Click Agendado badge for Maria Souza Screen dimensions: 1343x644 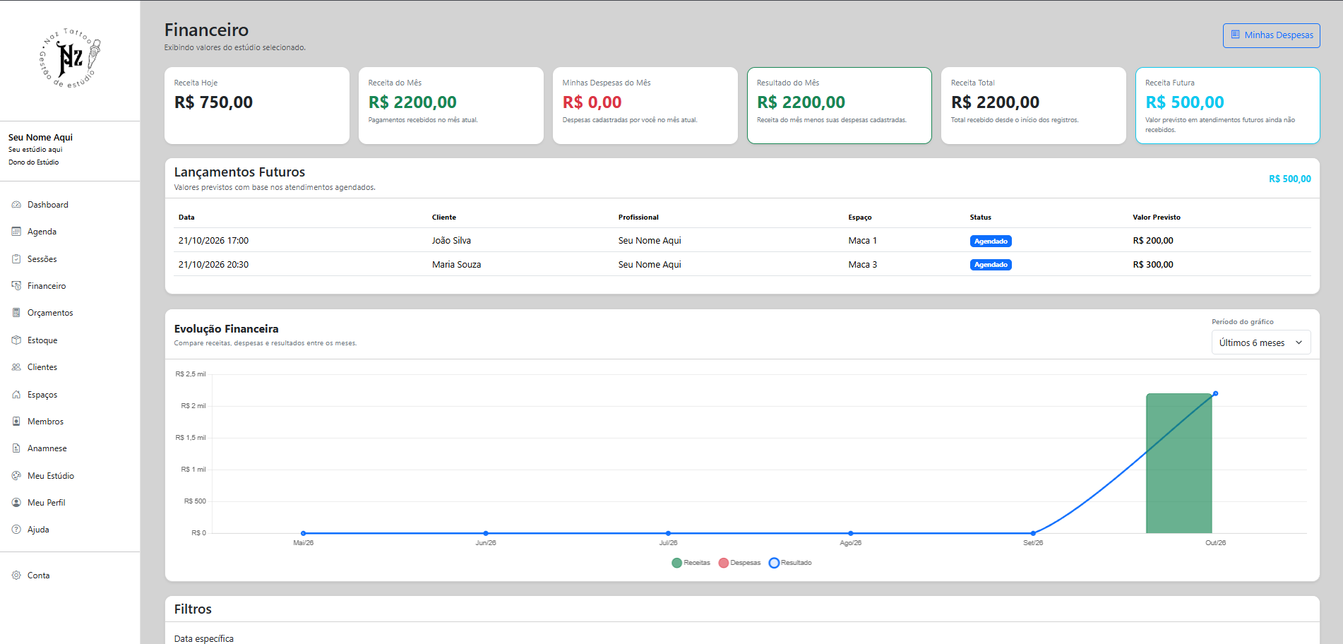tap(991, 265)
